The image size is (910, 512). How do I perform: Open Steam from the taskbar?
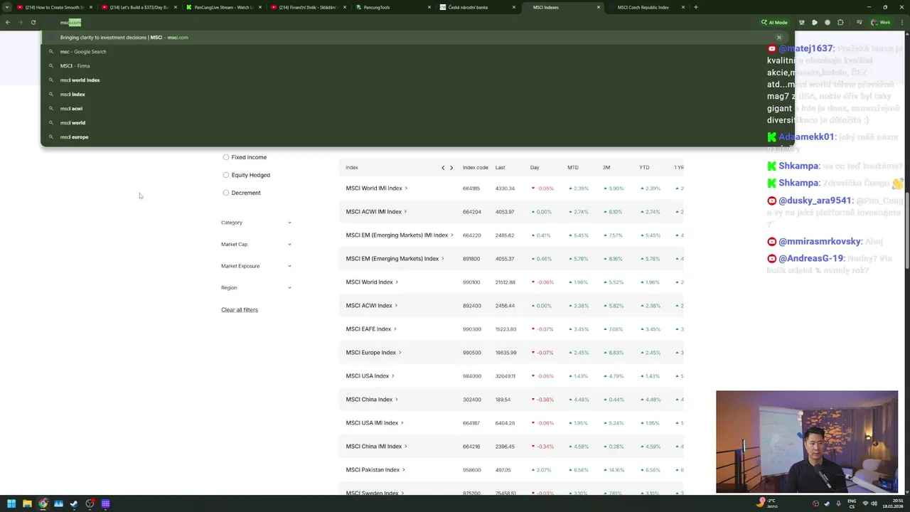(74, 503)
